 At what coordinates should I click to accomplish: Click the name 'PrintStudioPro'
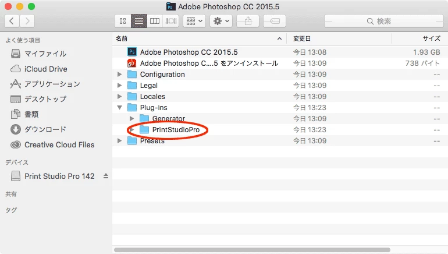(176, 129)
